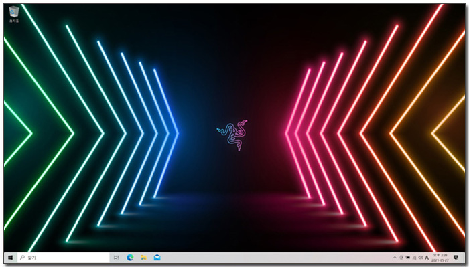This screenshot has height=267, width=469.
Task: Expand hidden system tray icons chevron
Action: coord(395,258)
